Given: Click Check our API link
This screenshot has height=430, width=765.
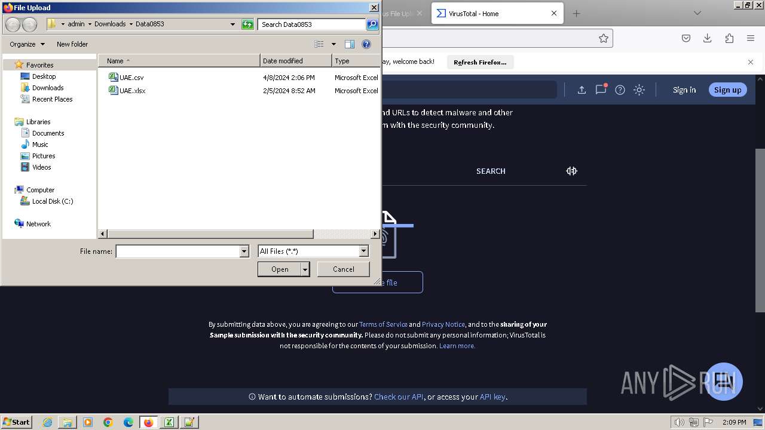Looking at the screenshot, I should (399, 397).
